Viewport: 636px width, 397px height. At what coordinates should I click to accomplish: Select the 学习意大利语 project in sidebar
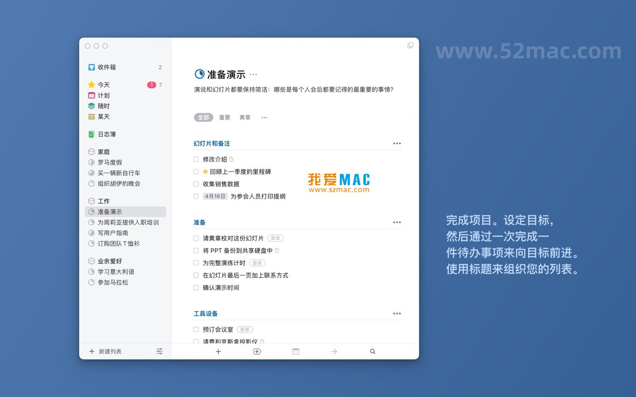pyautogui.click(x=117, y=272)
